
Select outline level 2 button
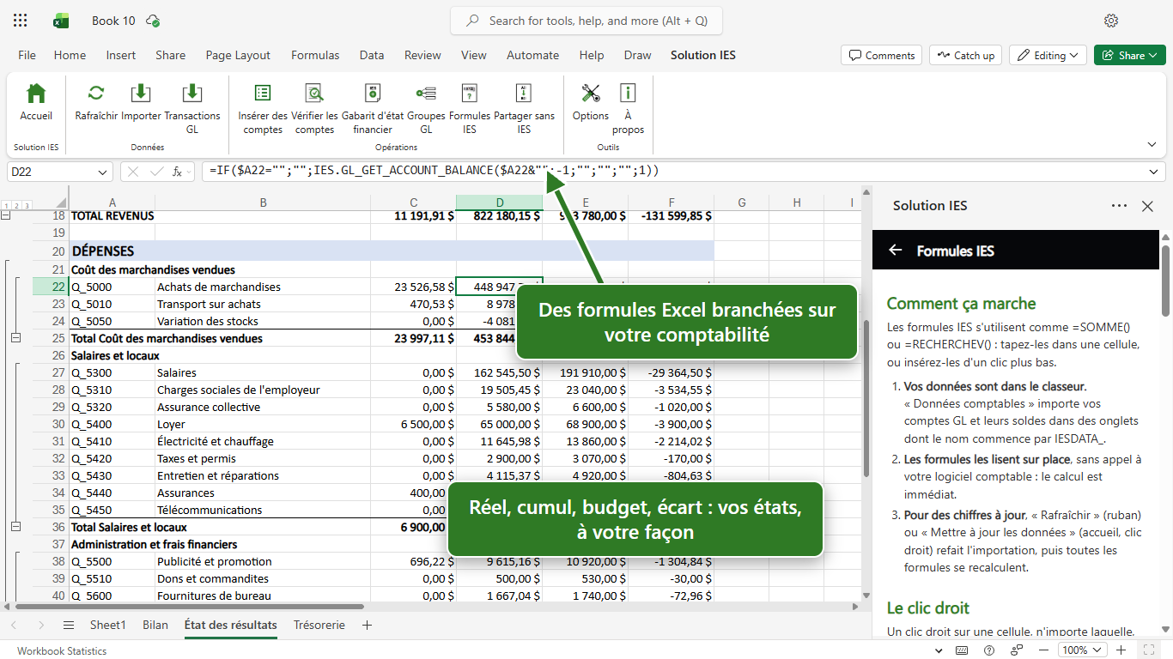(x=16, y=206)
